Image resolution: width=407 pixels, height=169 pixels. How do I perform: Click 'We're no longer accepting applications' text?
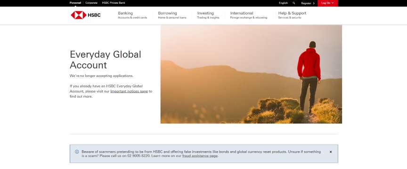tap(101, 76)
